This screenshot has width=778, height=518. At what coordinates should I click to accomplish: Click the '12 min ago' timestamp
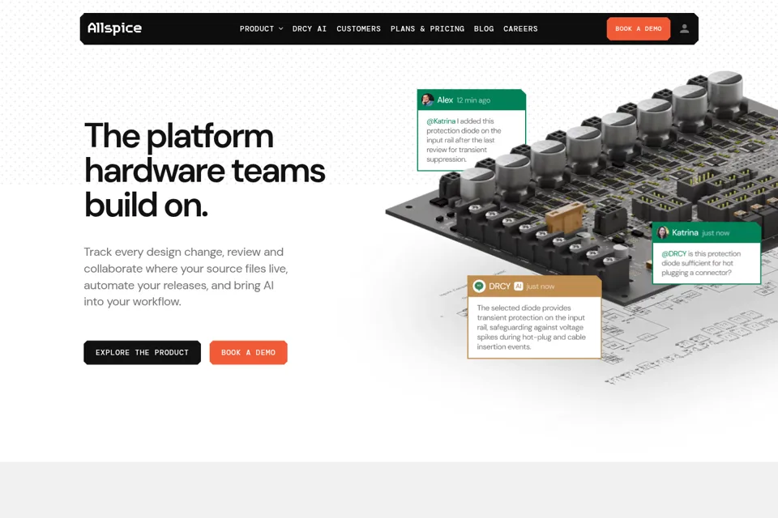[473, 100]
